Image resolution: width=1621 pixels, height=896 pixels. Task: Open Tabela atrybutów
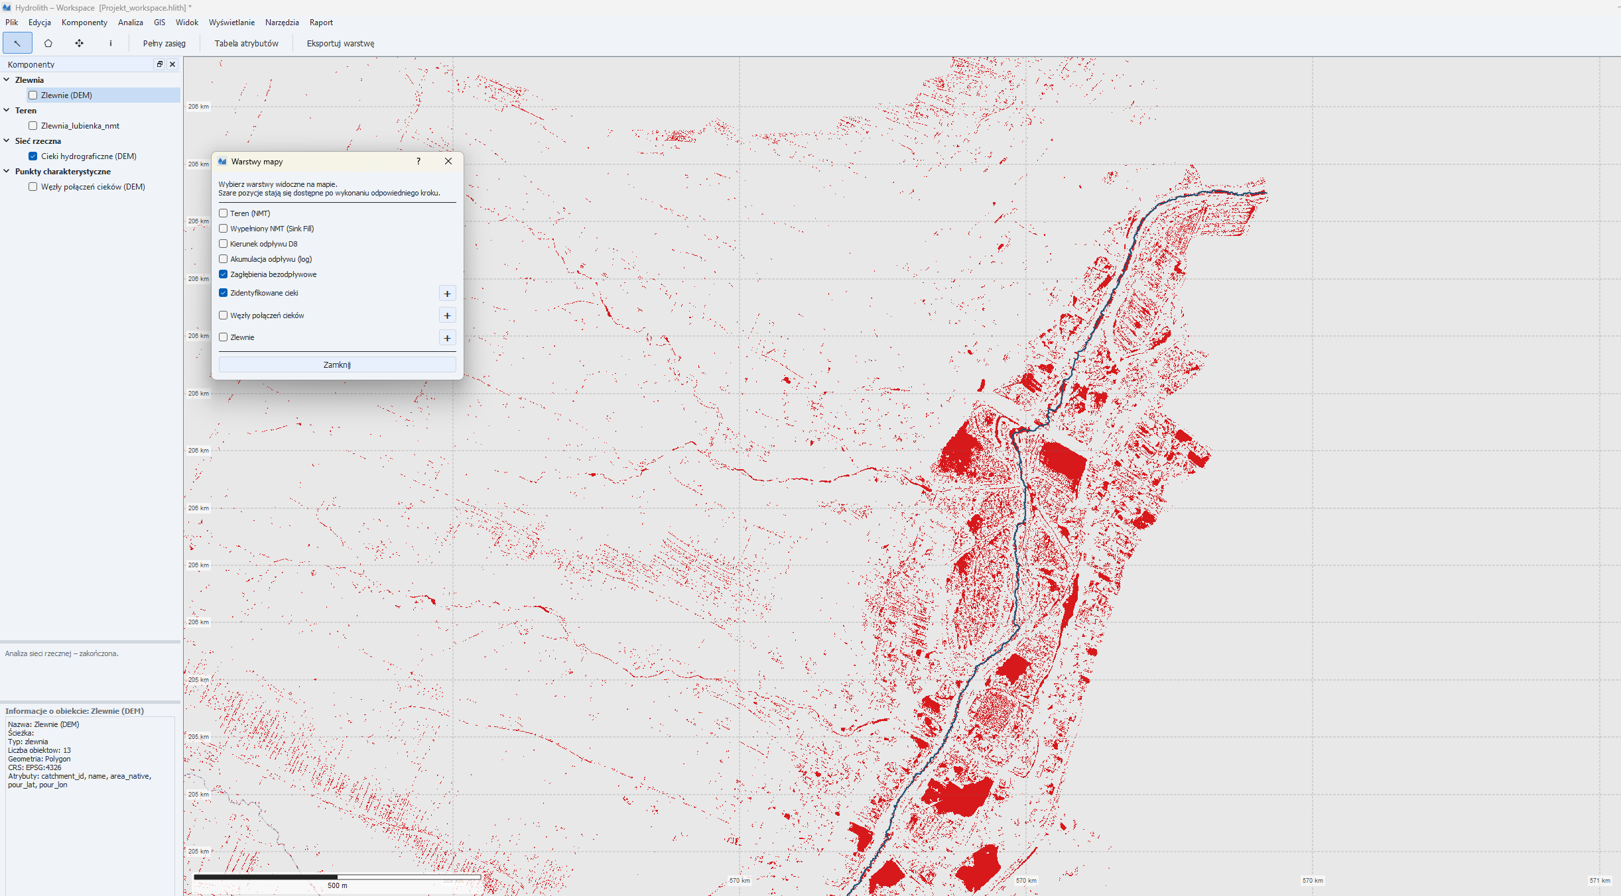pos(247,43)
